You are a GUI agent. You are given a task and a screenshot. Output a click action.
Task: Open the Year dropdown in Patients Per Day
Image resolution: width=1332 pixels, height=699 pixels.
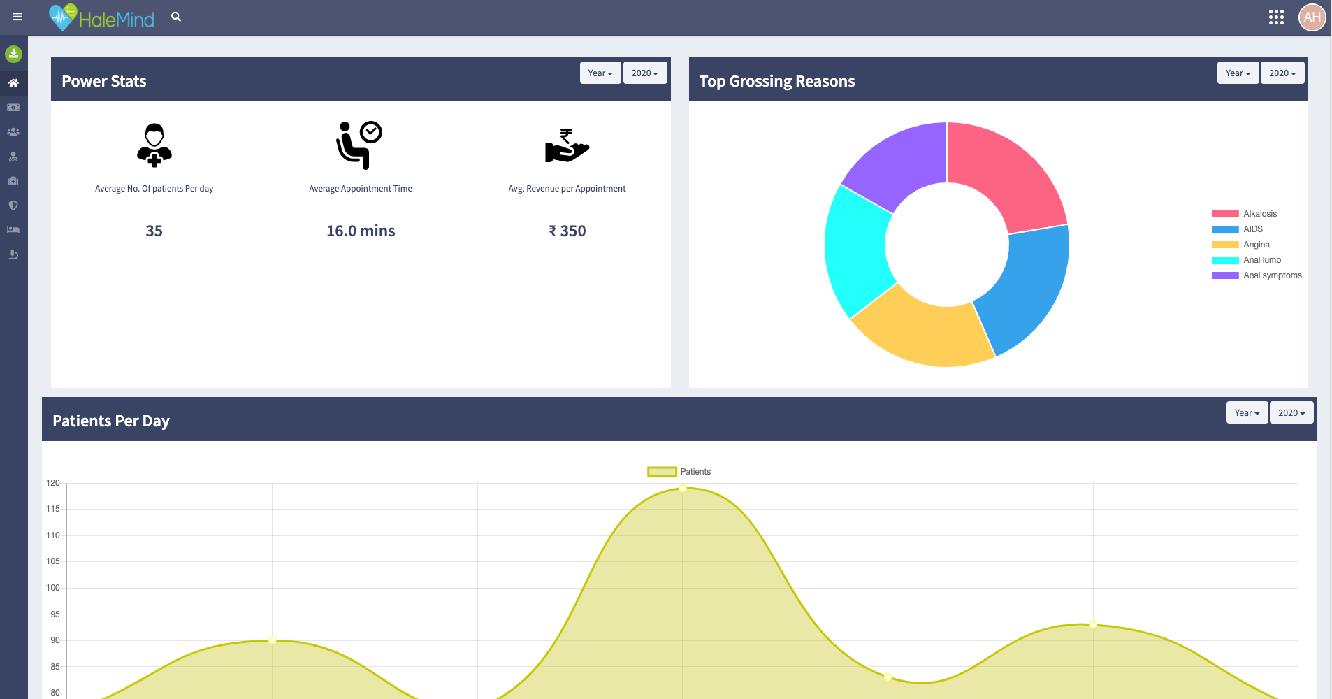[x=1247, y=412]
